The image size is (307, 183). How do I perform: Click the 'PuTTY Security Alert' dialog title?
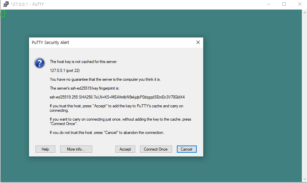tap(50, 42)
